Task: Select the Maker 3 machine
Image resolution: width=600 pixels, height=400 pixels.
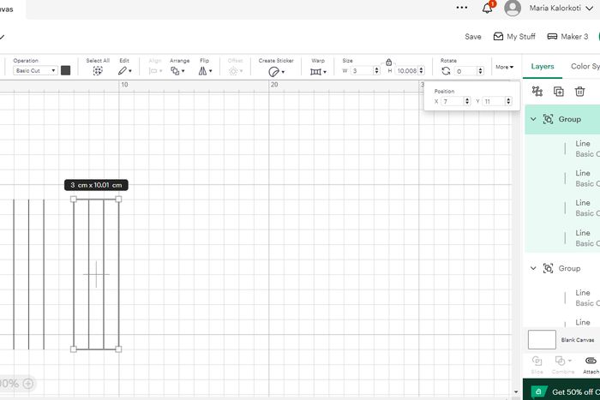Action: tap(567, 36)
